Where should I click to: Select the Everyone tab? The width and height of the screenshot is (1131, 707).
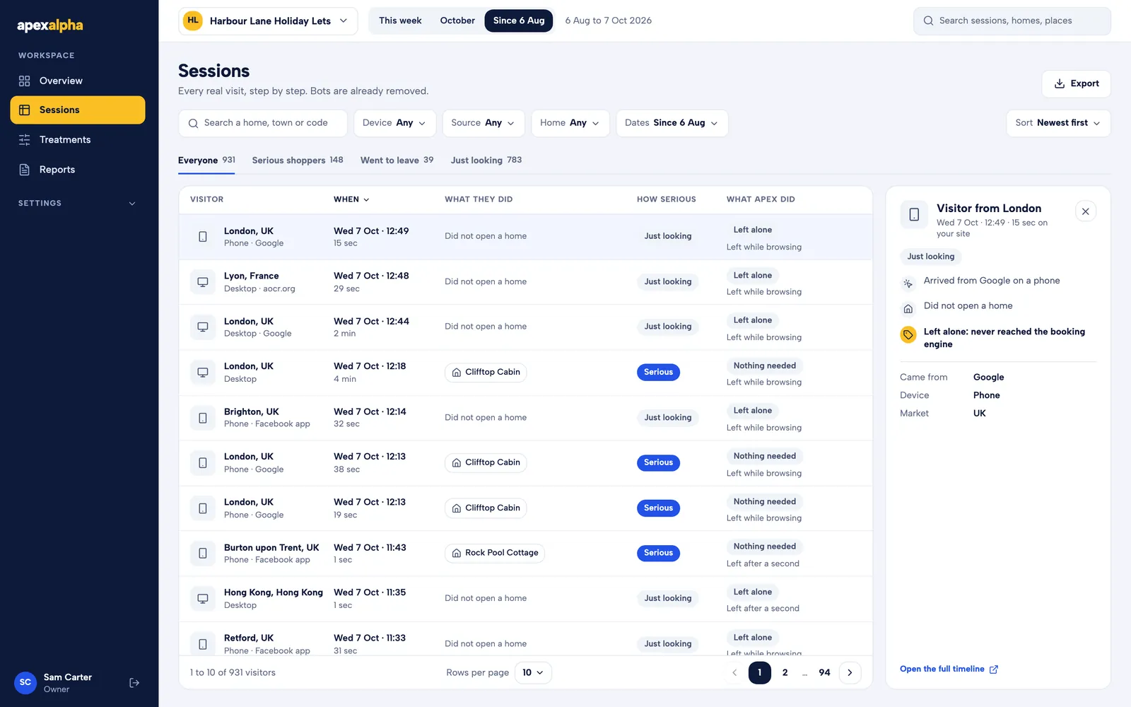click(206, 160)
